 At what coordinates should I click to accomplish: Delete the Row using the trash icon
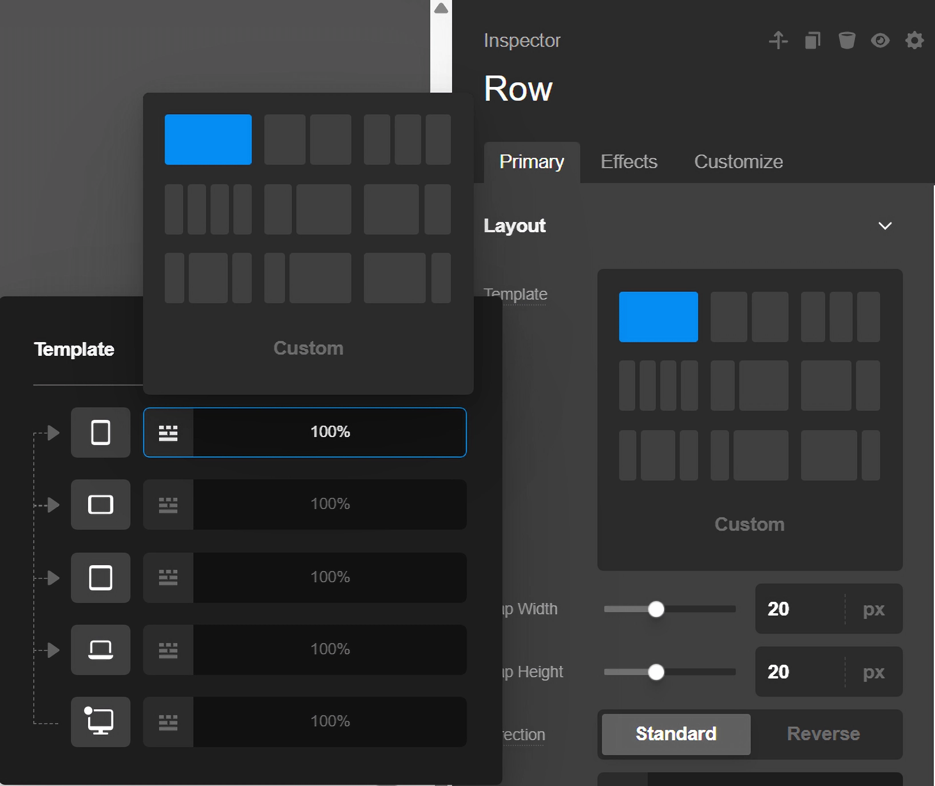click(847, 41)
